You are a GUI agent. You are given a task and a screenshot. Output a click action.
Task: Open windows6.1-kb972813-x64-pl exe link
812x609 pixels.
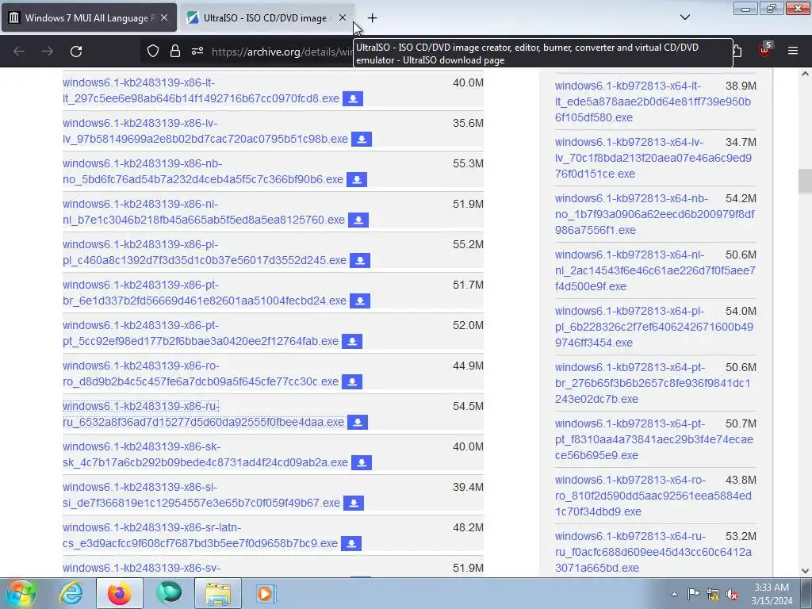[653, 327]
